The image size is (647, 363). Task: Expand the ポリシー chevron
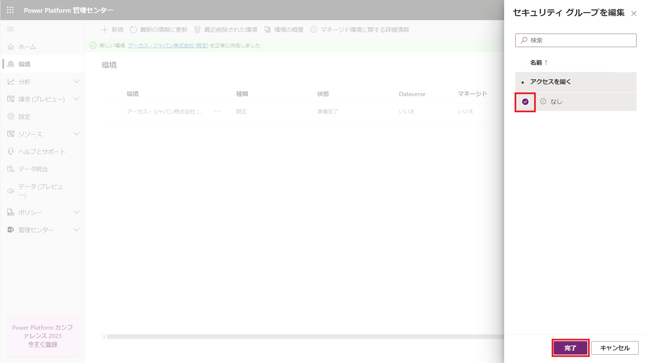[x=76, y=212]
